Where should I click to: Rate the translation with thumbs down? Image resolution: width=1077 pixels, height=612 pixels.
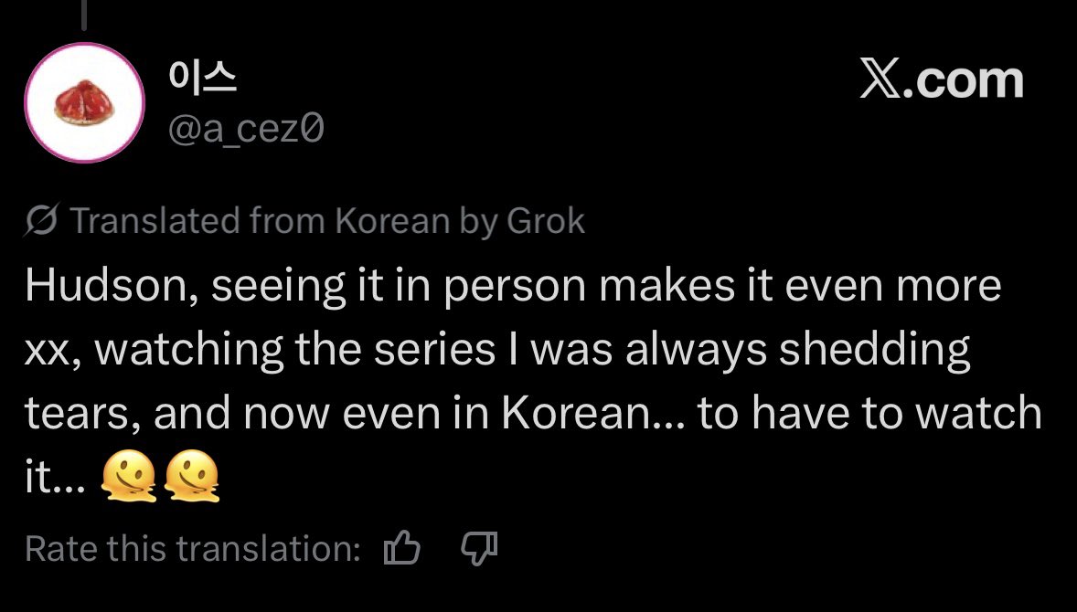[479, 547]
